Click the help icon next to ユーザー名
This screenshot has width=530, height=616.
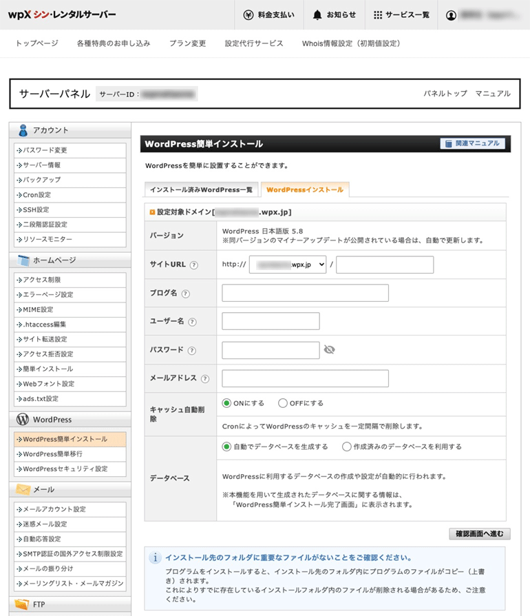(x=192, y=322)
